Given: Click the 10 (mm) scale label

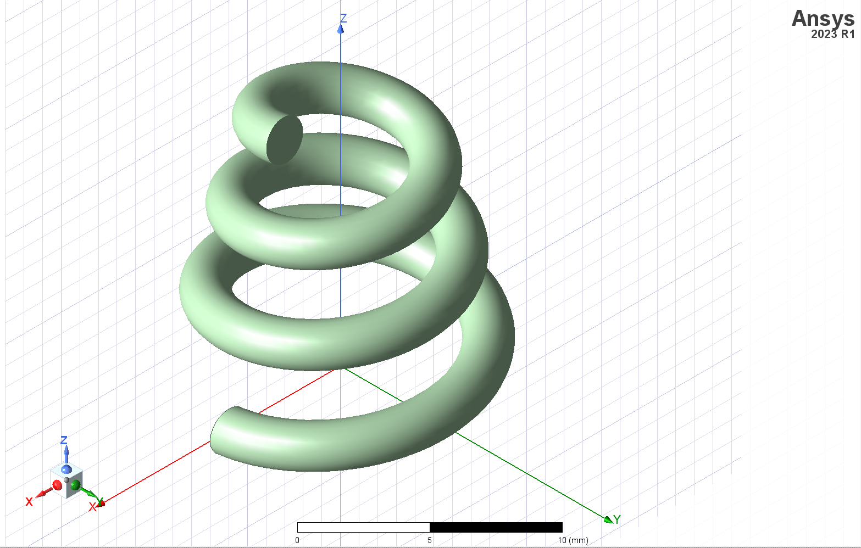Looking at the screenshot, I should [x=573, y=540].
